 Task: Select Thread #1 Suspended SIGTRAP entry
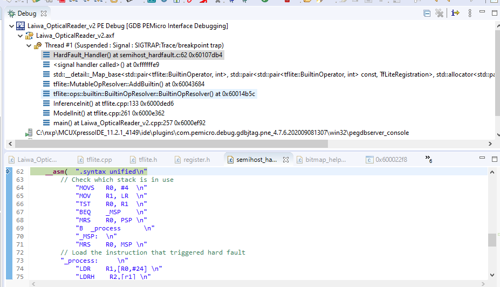tap(134, 45)
